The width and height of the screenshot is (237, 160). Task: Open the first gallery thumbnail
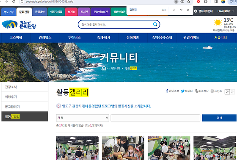77,148
